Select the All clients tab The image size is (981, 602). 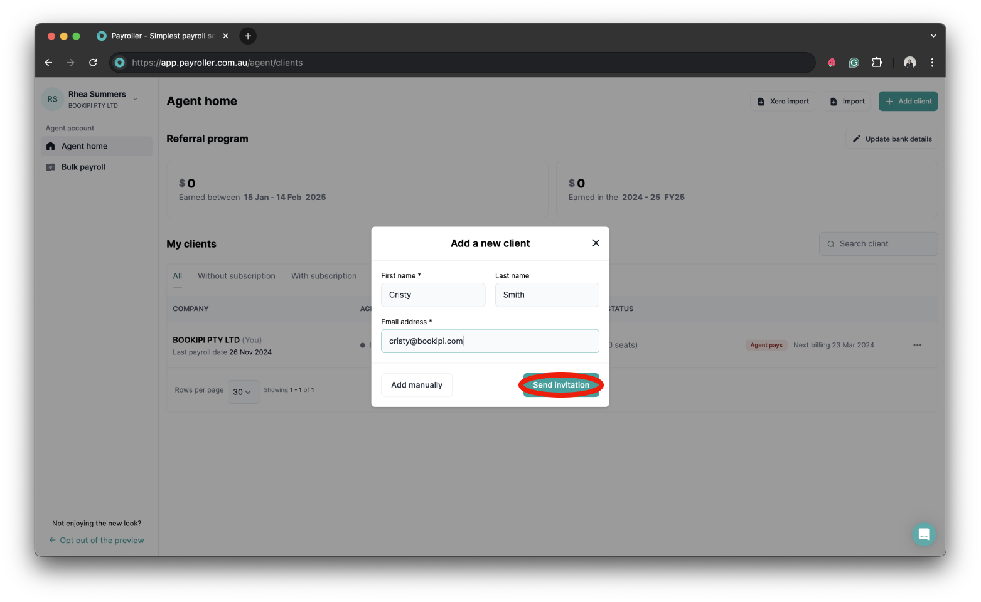coord(177,276)
